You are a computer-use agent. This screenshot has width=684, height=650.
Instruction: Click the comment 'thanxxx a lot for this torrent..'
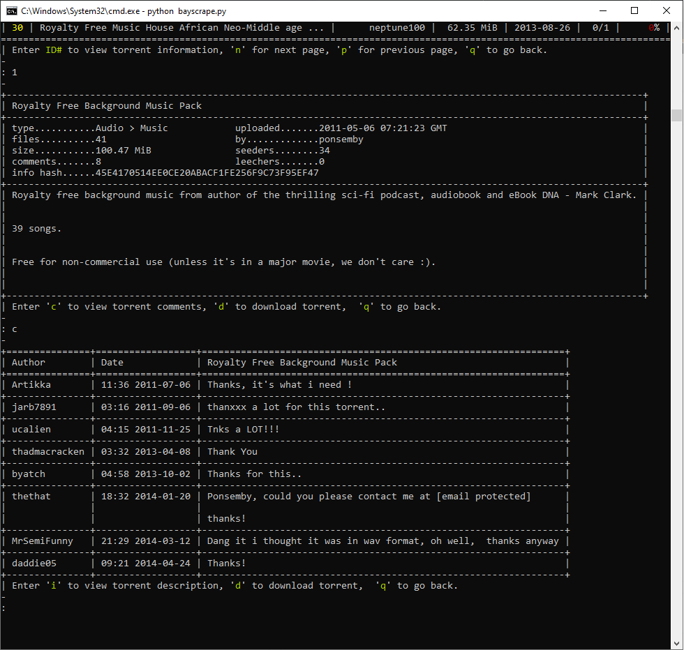tap(296, 407)
